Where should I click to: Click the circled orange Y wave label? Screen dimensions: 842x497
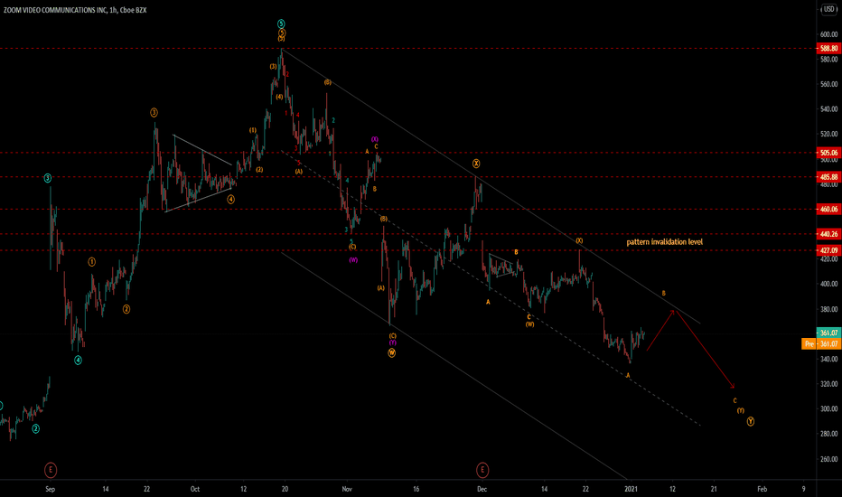click(x=750, y=422)
